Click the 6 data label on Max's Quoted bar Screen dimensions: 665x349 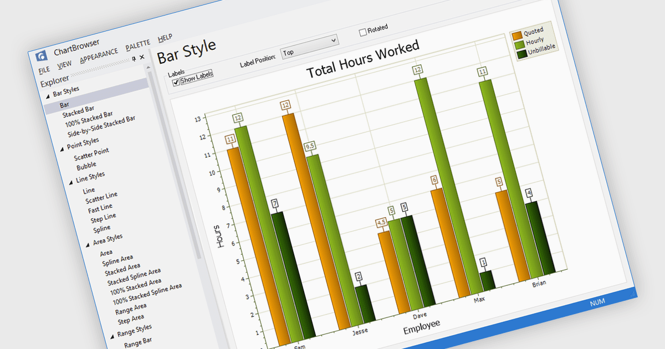[434, 179]
